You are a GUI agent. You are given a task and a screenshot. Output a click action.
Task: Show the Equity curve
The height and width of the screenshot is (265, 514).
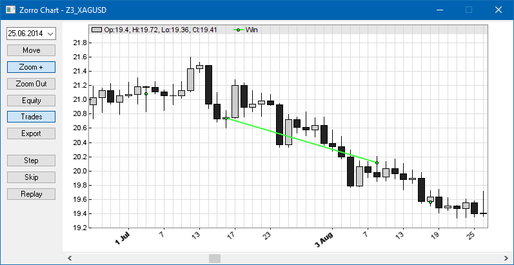[31, 101]
